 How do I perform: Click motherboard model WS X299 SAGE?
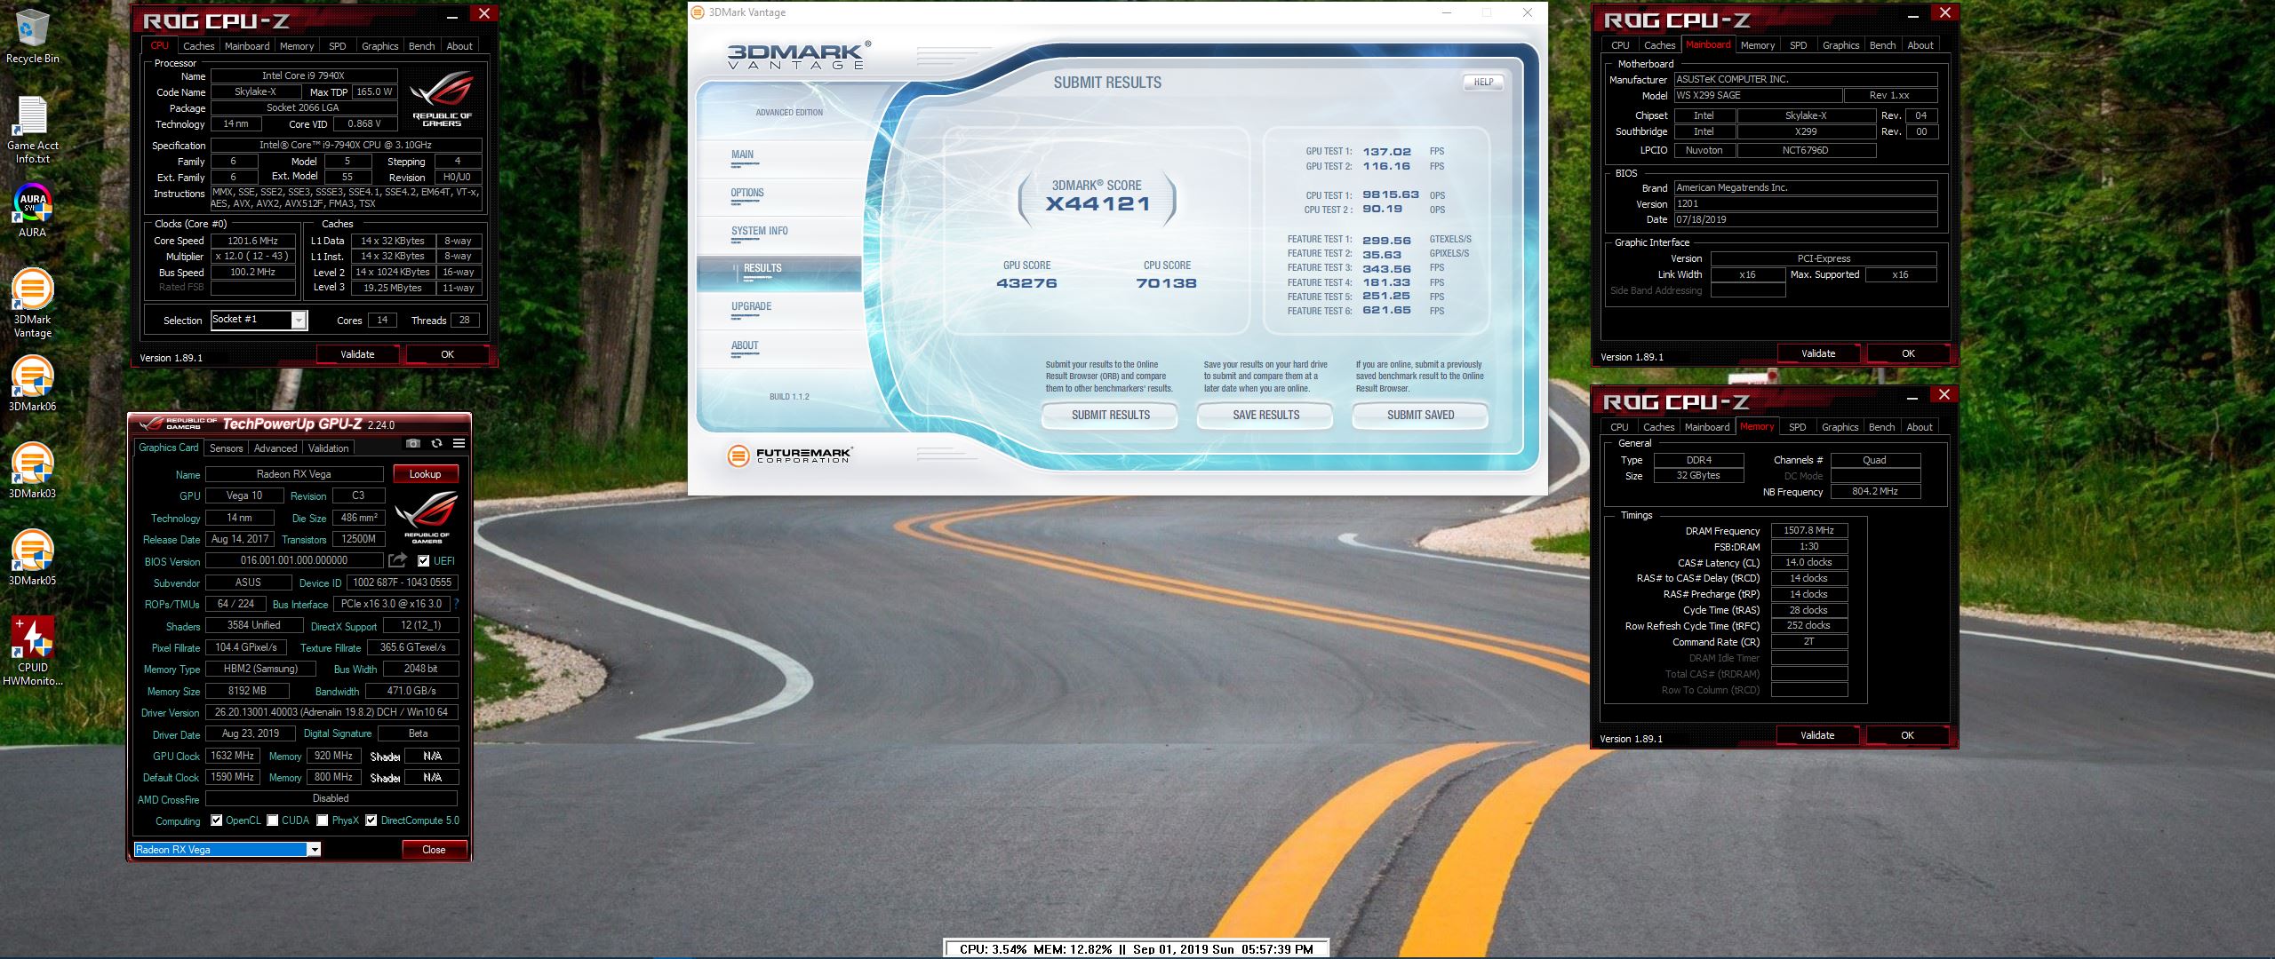[x=1757, y=96]
